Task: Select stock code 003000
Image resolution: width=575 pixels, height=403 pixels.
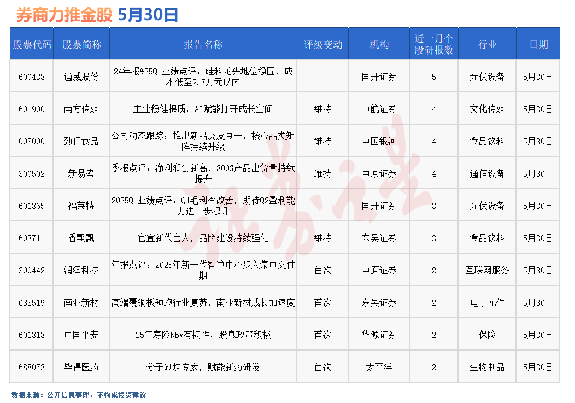Action: pyautogui.click(x=32, y=141)
